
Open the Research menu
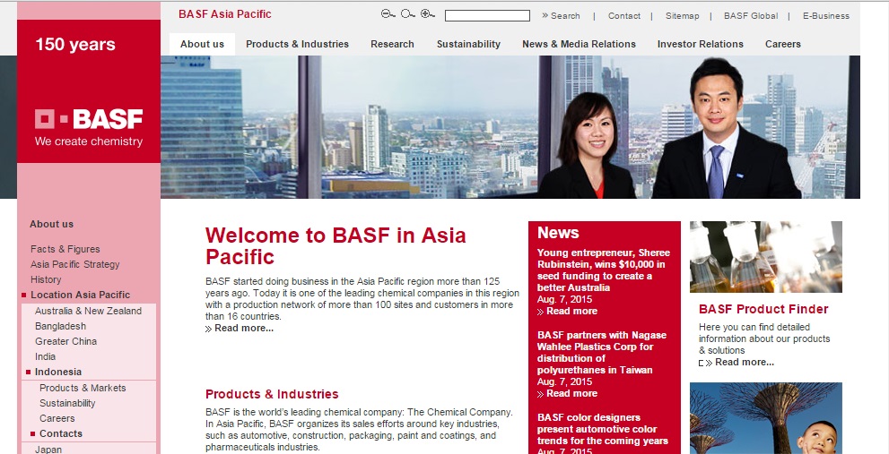(x=392, y=44)
